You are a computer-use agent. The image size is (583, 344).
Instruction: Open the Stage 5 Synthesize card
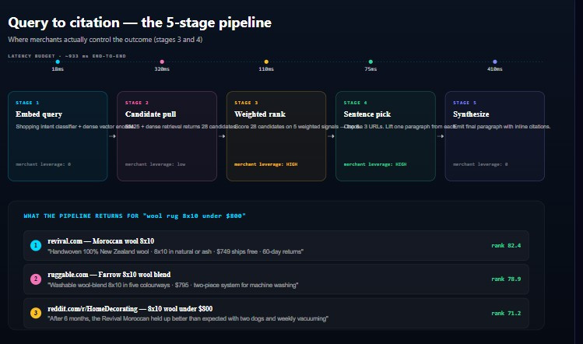point(495,136)
